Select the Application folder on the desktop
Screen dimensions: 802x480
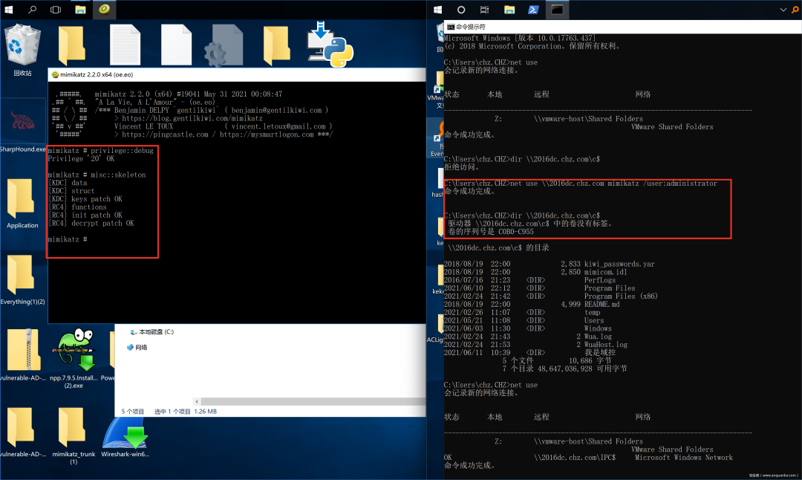[x=22, y=203]
